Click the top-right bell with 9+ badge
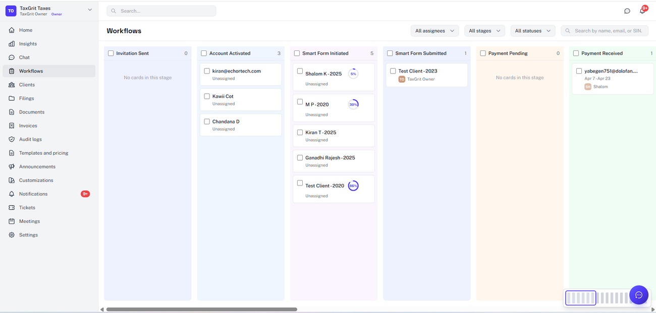This screenshot has height=313, width=656. pos(642,10)
